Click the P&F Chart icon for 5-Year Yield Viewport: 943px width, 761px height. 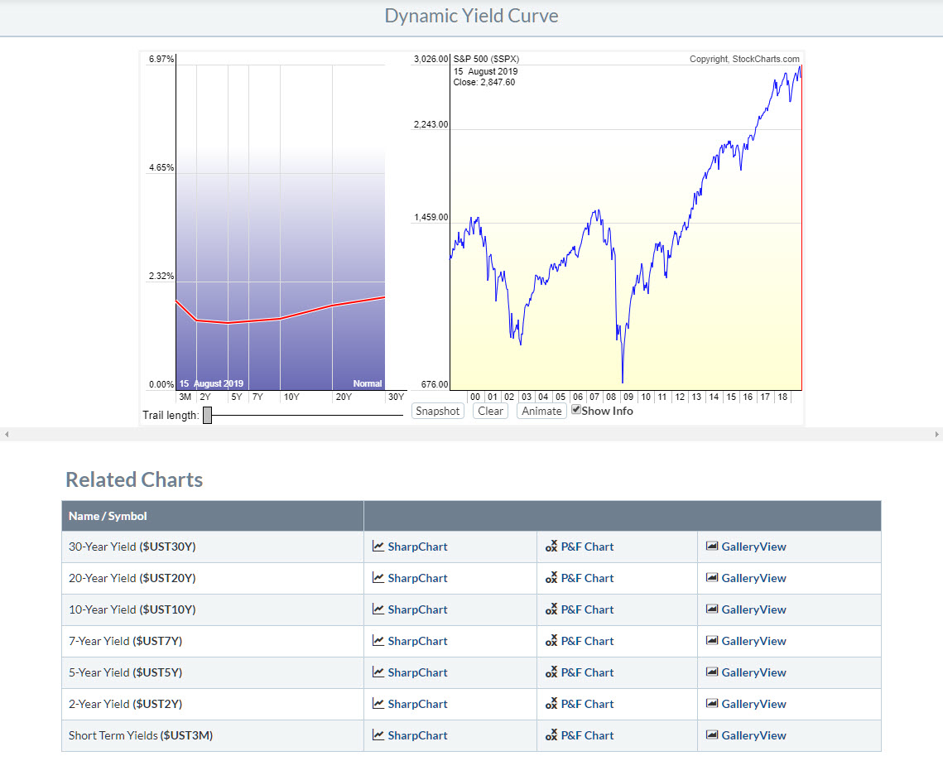551,672
